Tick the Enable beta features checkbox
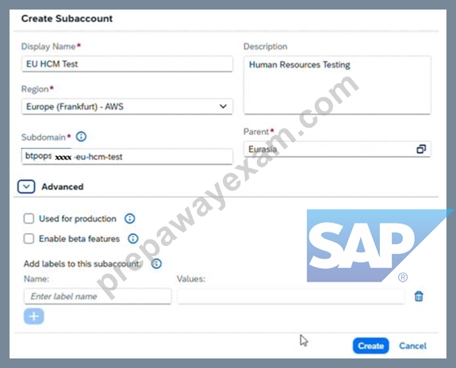This screenshot has width=456, height=368. [29, 239]
